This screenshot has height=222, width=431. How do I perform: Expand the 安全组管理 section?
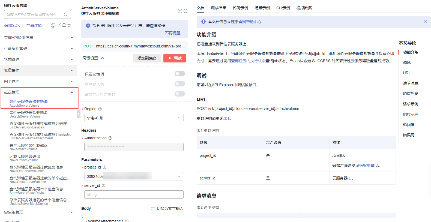38,212
